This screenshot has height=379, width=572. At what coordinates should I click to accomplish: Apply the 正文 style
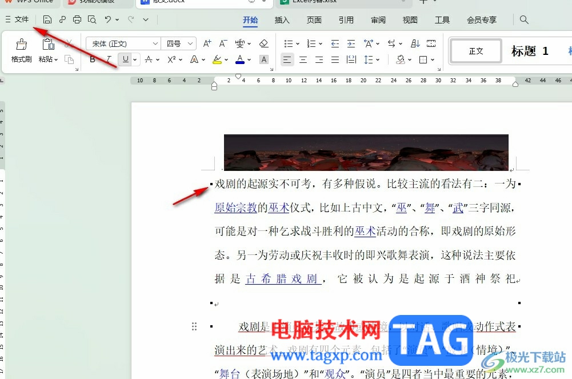(x=476, y=51)
